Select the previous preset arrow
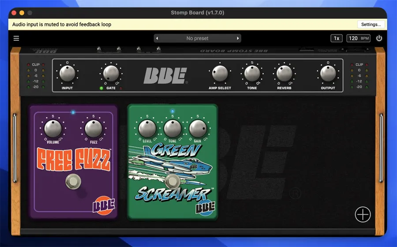This screenshot has width=397, height=247. click(x=157, y=38)
